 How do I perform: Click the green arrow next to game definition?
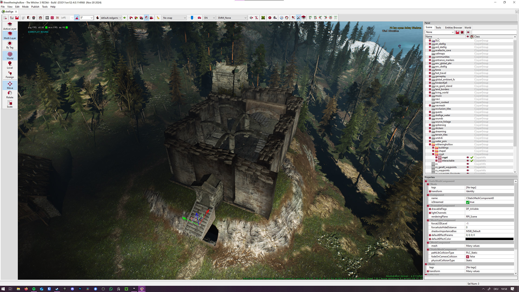[125, 18]
